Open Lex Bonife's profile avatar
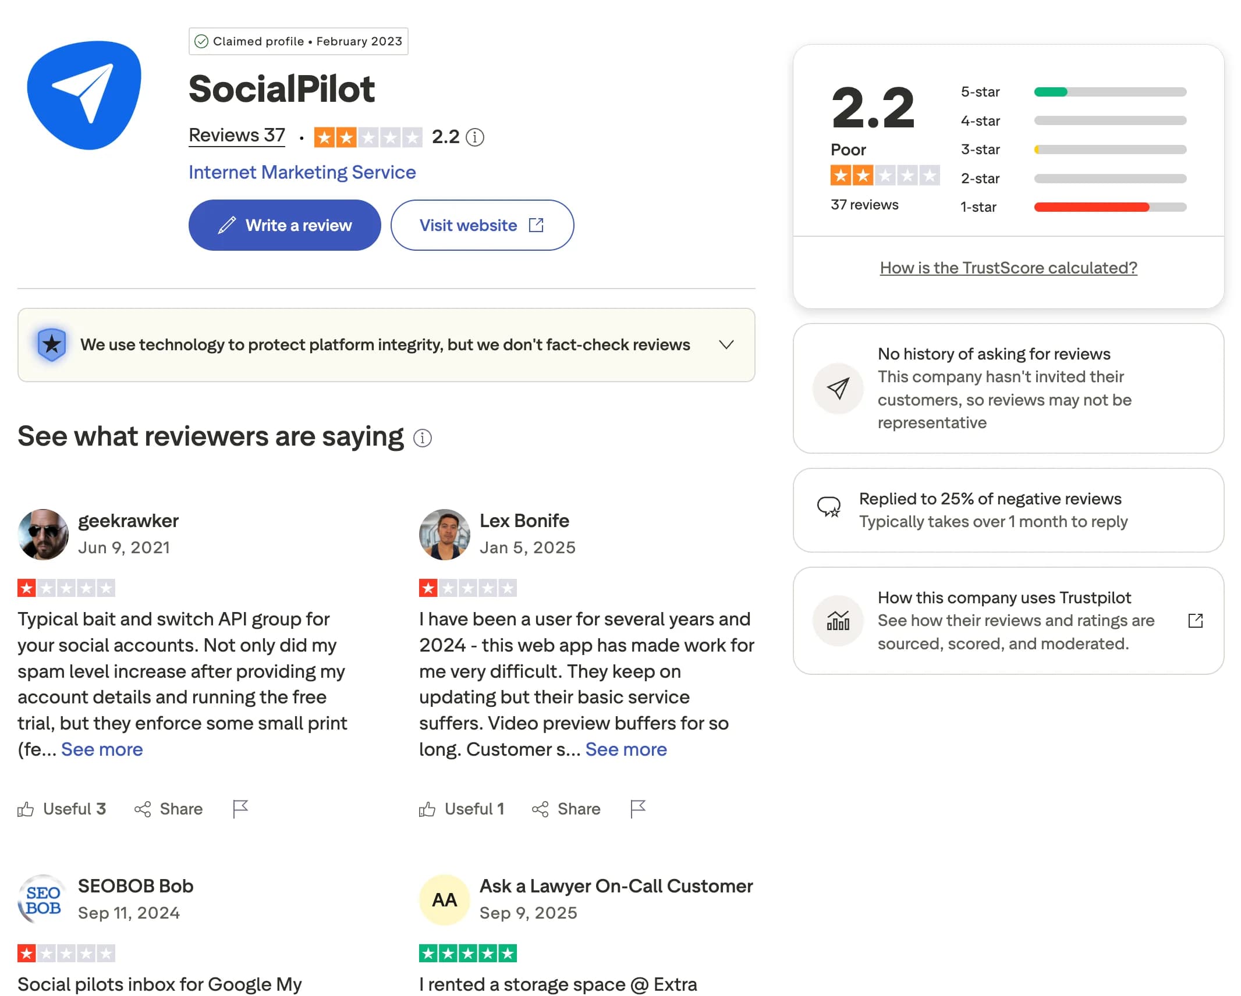1241x996 pixels. [x=445, y=535]
